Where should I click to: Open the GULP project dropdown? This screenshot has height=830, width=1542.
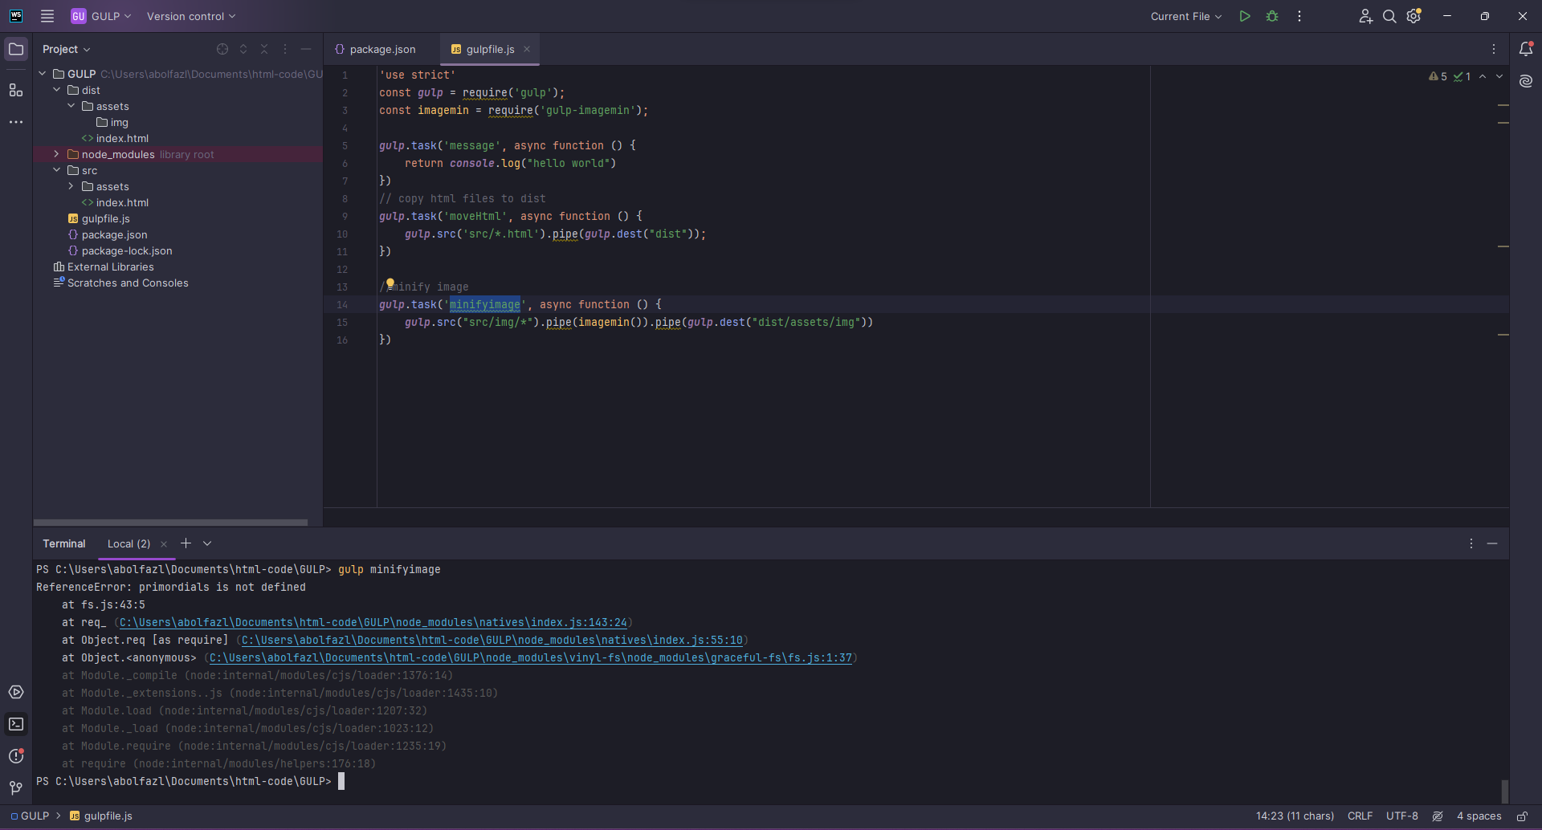[x=101, y=16]
